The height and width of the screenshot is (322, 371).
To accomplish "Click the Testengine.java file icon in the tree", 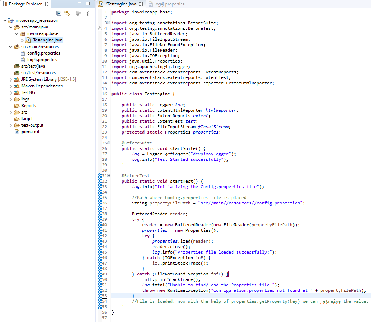I will coord(28,40).
